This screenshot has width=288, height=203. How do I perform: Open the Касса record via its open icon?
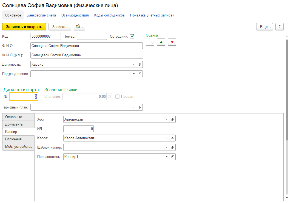click(173, 138)
